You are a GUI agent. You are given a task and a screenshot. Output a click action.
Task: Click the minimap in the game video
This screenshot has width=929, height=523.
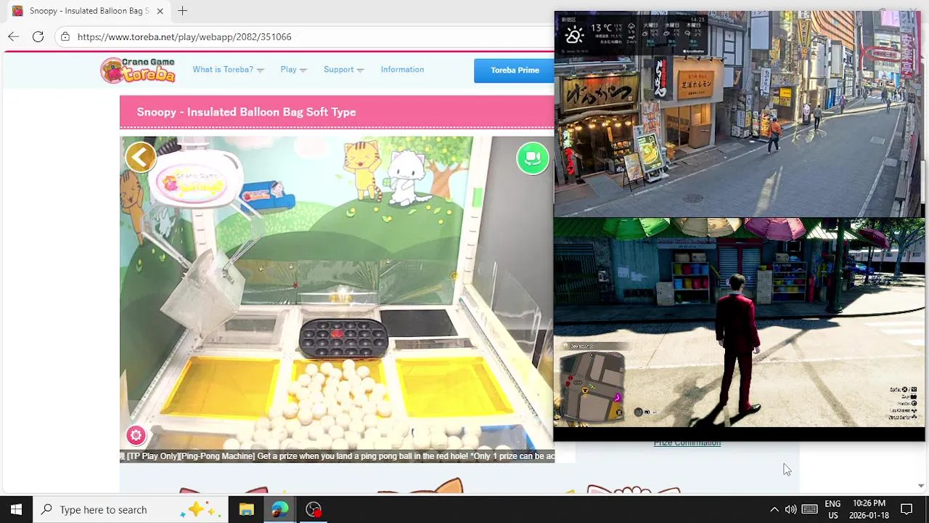click(x=593, y=386)
